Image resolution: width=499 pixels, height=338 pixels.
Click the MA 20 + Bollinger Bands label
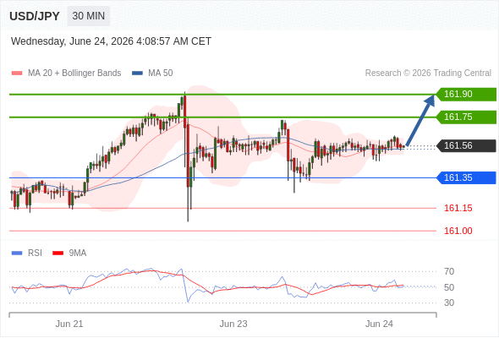[x=74, y=74]
